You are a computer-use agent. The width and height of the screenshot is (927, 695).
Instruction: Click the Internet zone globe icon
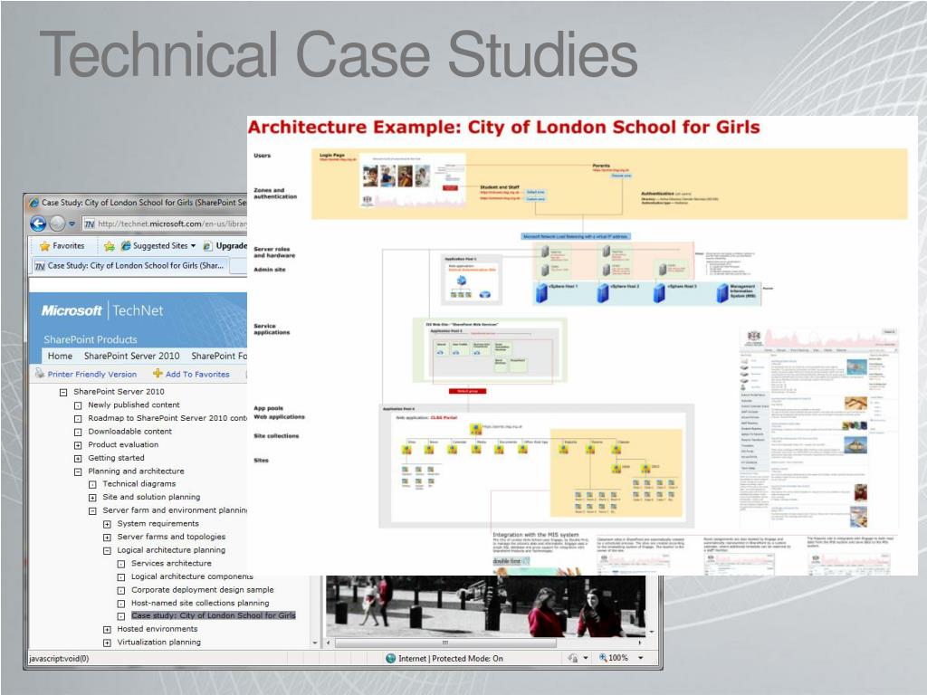coord(390,658)
